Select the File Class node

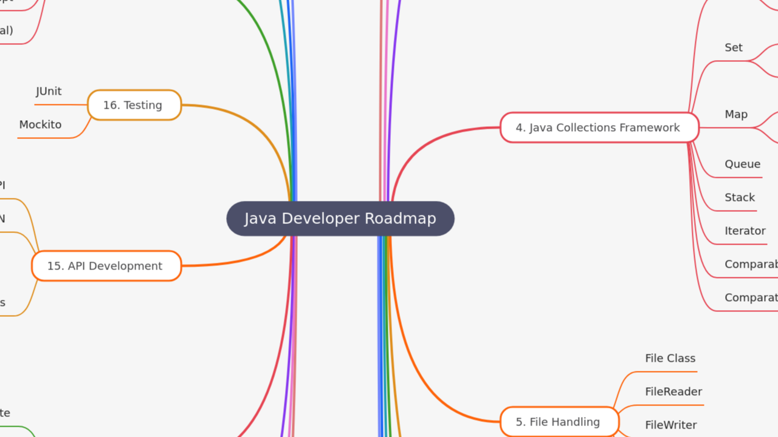670,358
